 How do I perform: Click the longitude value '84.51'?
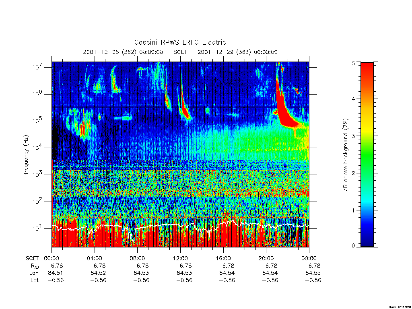56,273
